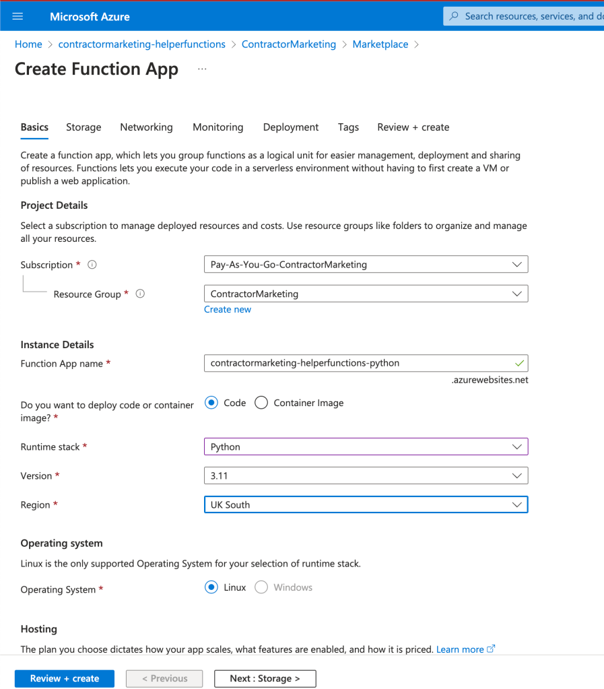The image size is (604, 689).
Task: Expand the Region dropdown showing UK South
Action: click(x=366, y=504)
